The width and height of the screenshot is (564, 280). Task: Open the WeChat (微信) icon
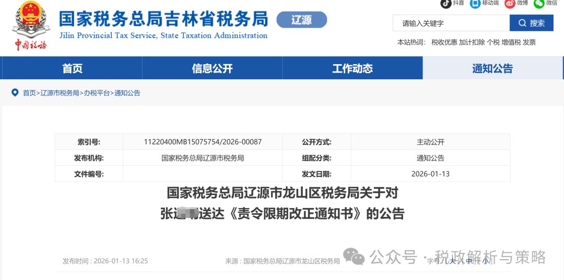click(539, 3)
